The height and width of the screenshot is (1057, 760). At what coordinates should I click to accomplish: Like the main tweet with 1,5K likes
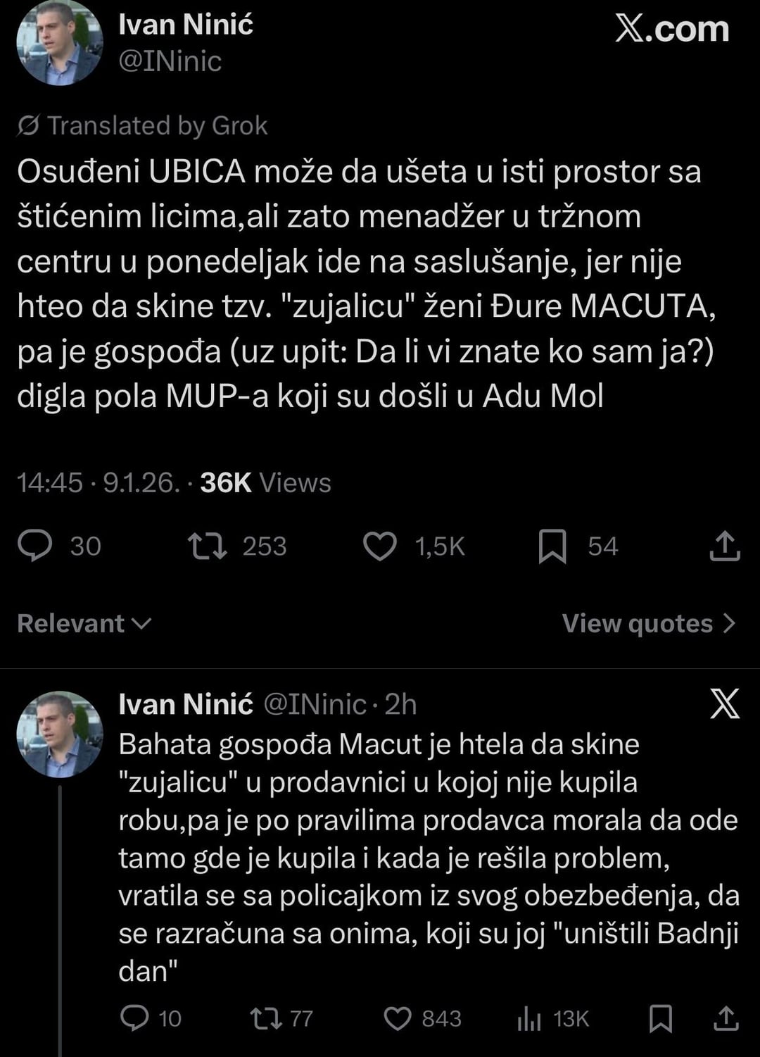pos(379,546)
